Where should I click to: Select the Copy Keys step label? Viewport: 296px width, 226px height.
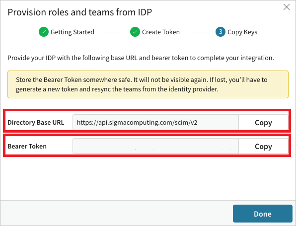pos(242,32)
